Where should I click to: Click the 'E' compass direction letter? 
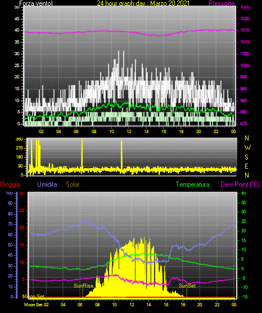pos(246,166)
